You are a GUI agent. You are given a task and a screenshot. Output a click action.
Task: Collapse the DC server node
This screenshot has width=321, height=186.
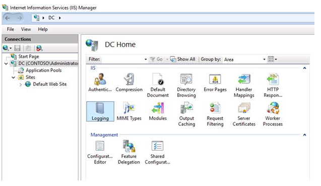6,64
